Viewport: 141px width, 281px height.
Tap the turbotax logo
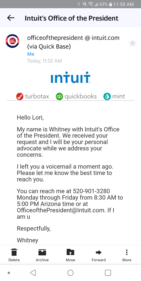32,96
